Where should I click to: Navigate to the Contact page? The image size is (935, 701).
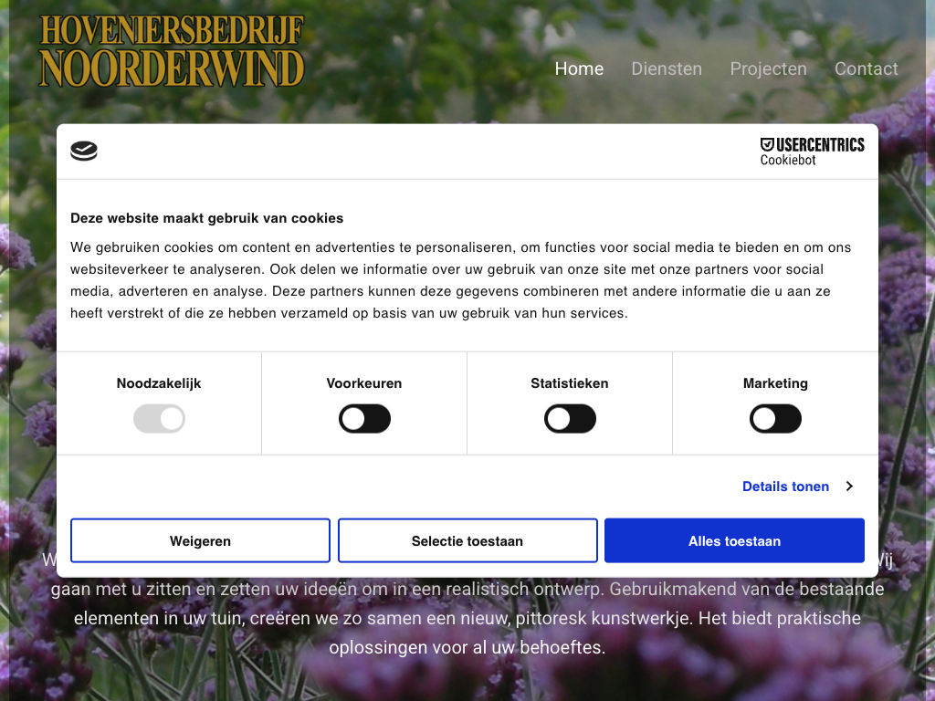coord(866,68)
